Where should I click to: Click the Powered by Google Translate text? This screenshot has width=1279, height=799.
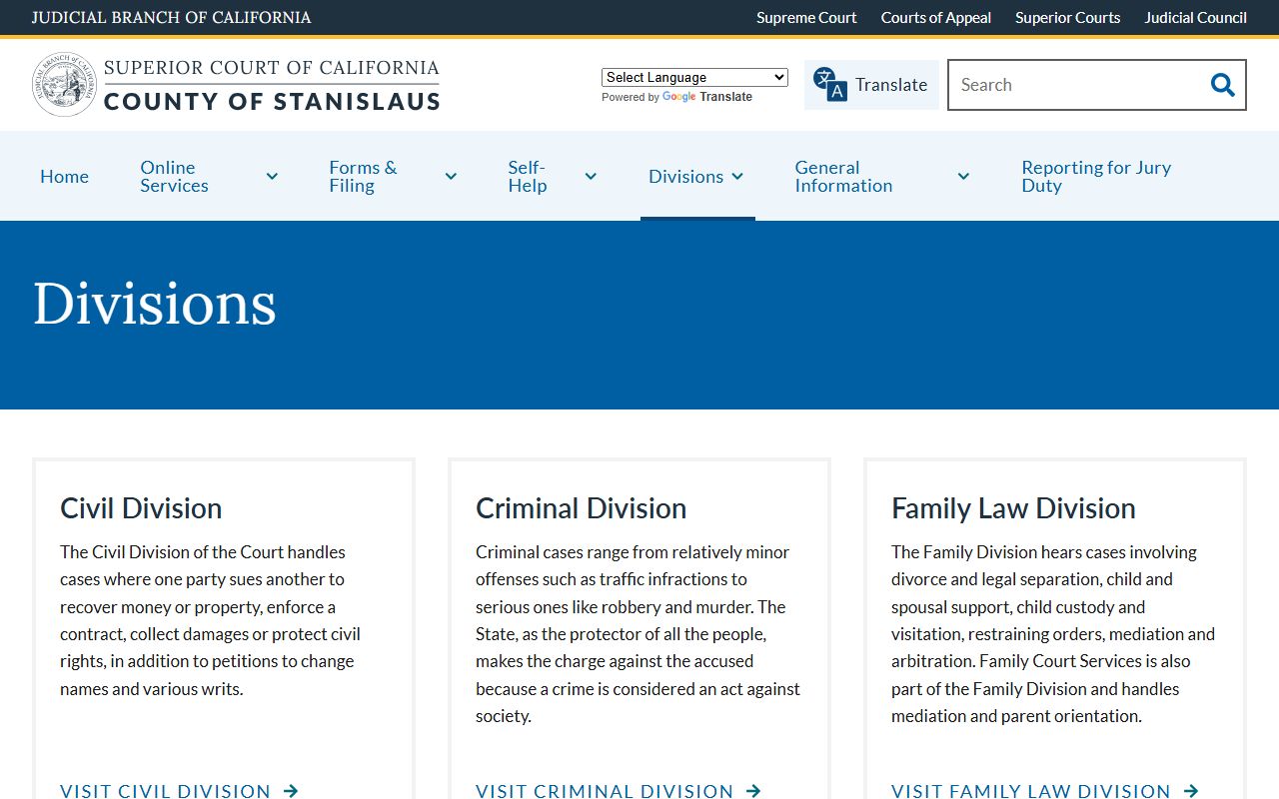pyautogui.click(x=676, y=97)
